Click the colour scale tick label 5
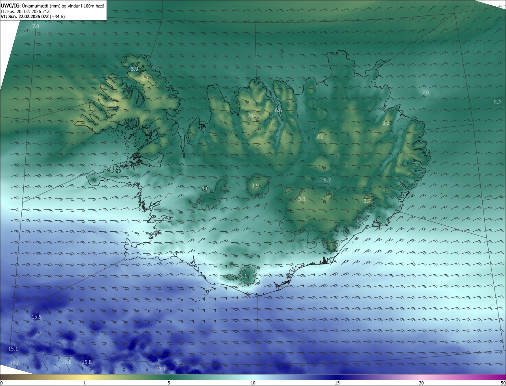This screenshot has height=386, width=506. [x=169, y=383]
